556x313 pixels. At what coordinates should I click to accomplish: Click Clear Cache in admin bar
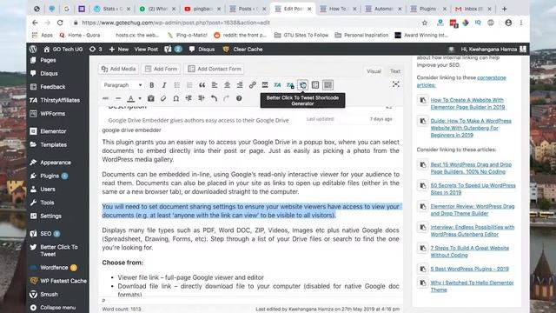tap(243, 50)
